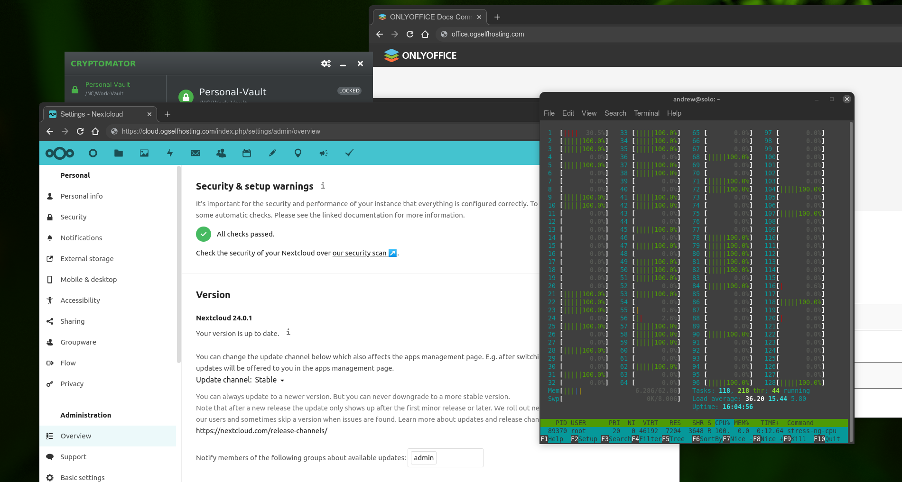Click info icon beside version up to date

tap(288, 332)
